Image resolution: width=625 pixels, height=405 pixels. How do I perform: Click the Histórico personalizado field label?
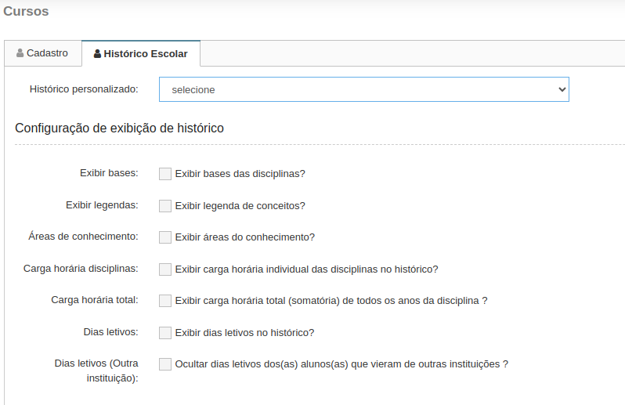click(84, 89)
